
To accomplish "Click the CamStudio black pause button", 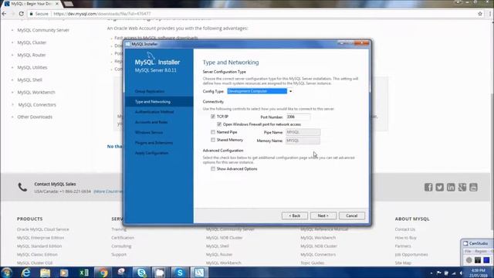I will pyautogui.click(x=478, y=260).
